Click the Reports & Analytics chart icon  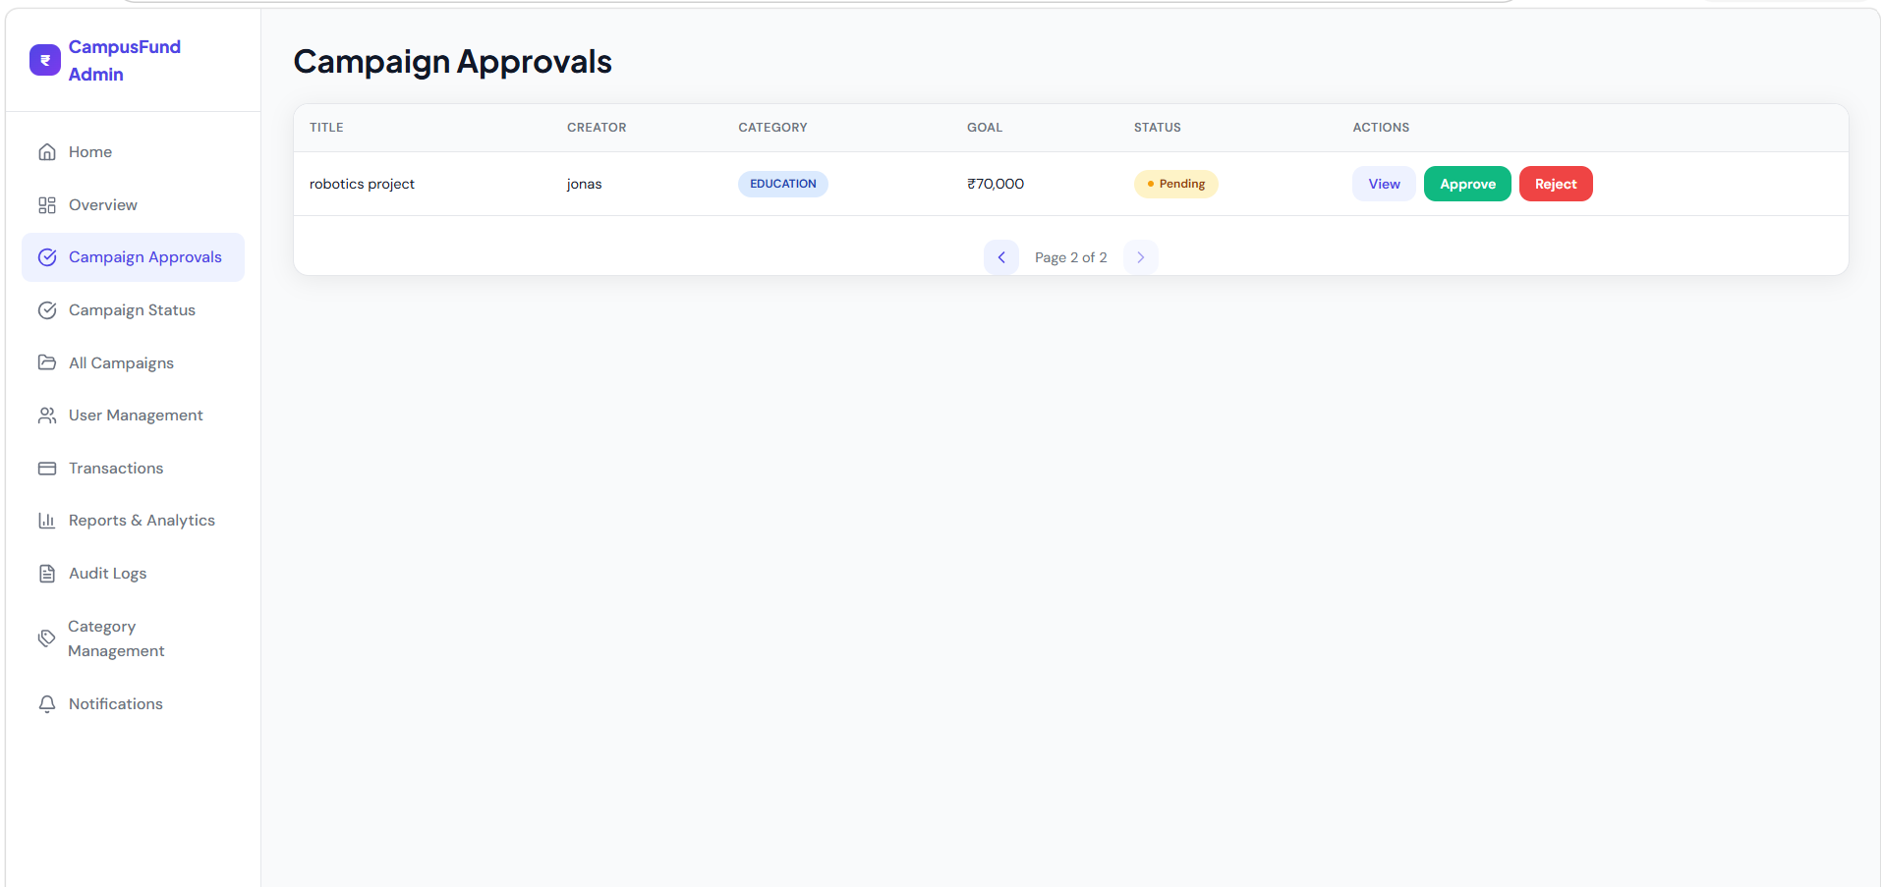pyautogui.click(x=47, y=521)
